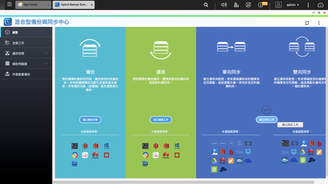Click the 建立還原工作 button
Viewport: 328px width, 184px height.
160,120
